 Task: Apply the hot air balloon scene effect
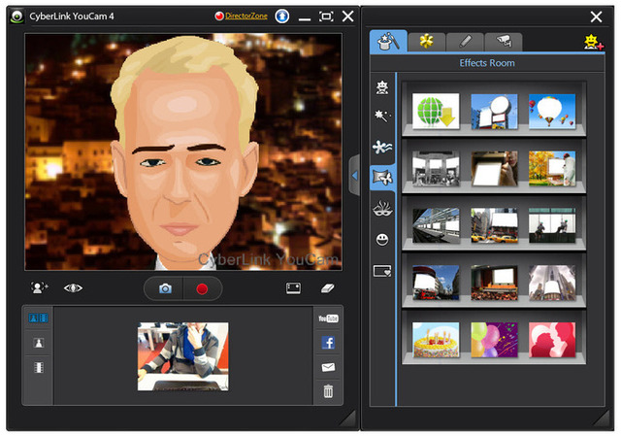552,112
